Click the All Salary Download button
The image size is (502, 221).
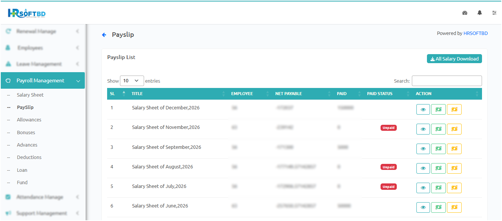coord(454,59)
